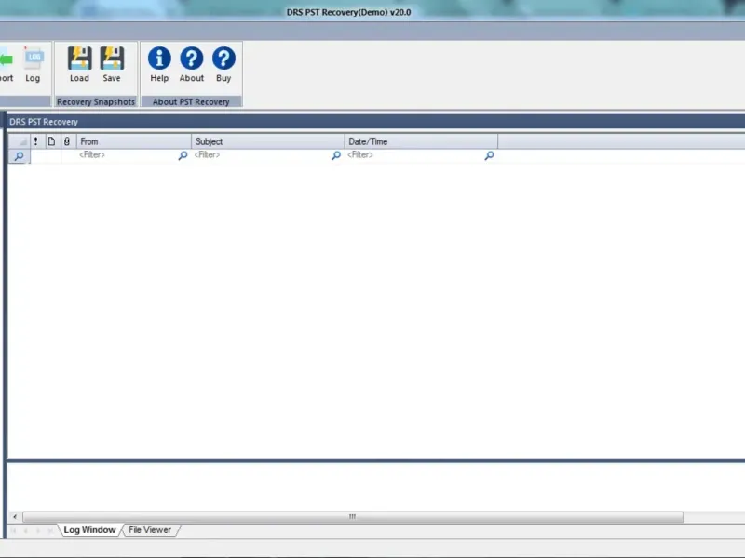The width and height of the screenshot is (745, 558).
Task: Open the Log viewer icon
Action: [33, 64]
